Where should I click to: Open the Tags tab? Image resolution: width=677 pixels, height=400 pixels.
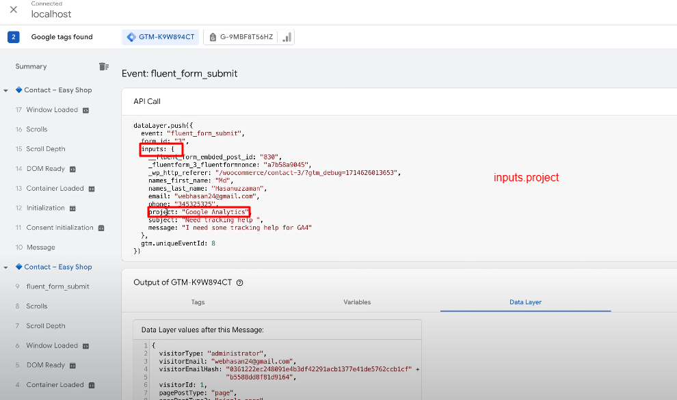point(198,302)
